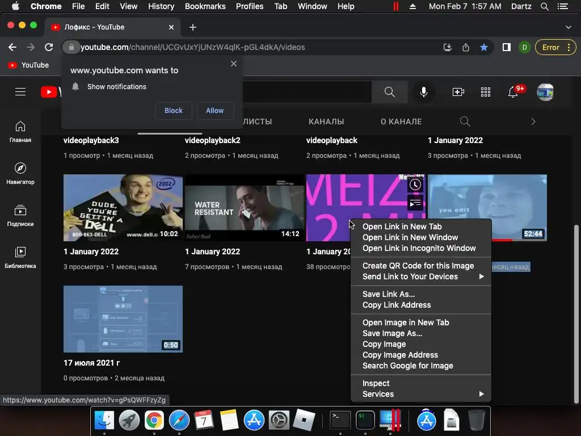The width and height of the screenshot is (581, 436).
Task: Click the page vertical scrollbar
Action: (x=576, y=313)
